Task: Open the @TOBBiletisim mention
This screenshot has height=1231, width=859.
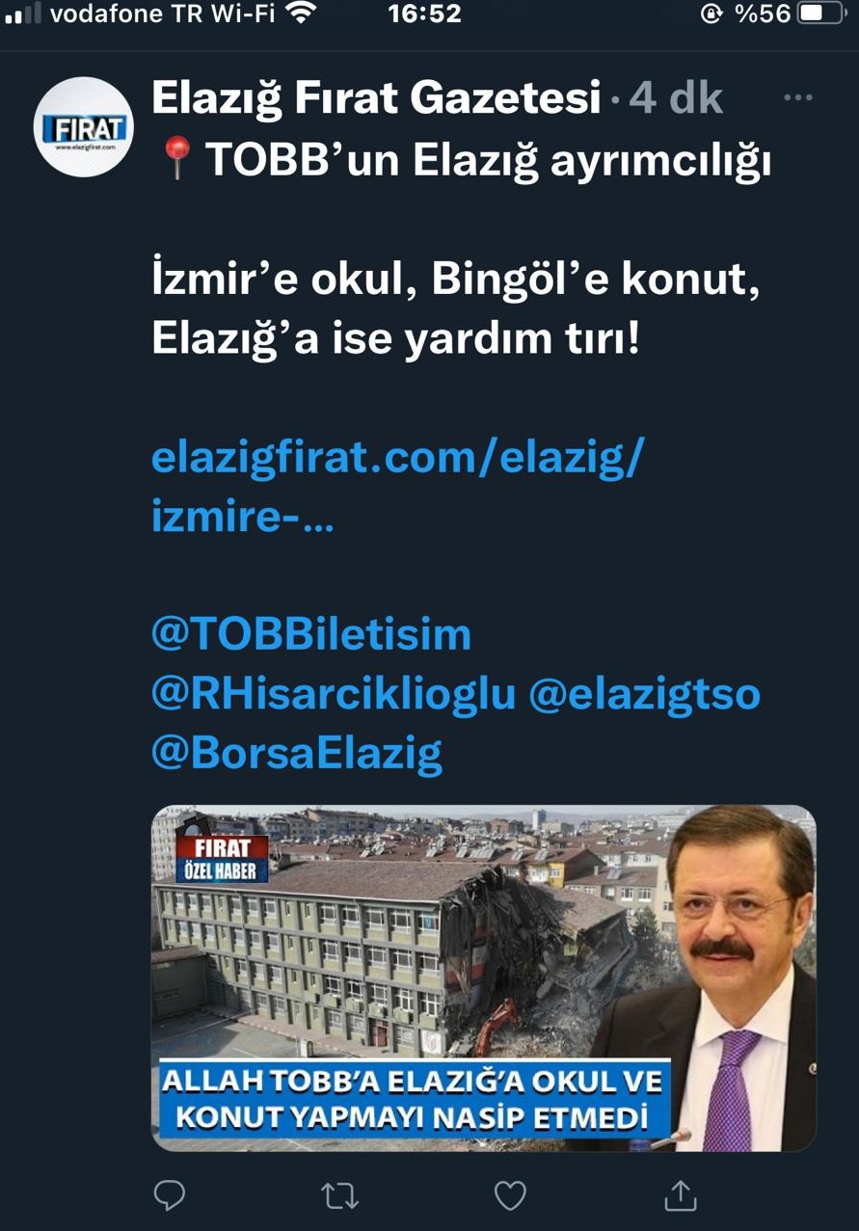Action: 311,634
